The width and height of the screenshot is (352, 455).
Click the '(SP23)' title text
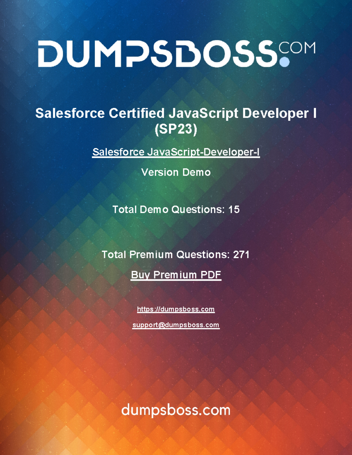point(176,129)
